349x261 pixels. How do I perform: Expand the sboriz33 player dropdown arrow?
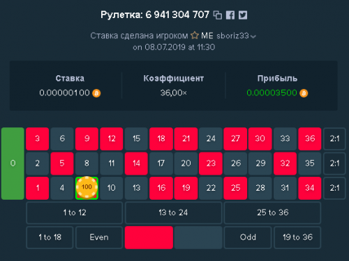click(253, 36)
